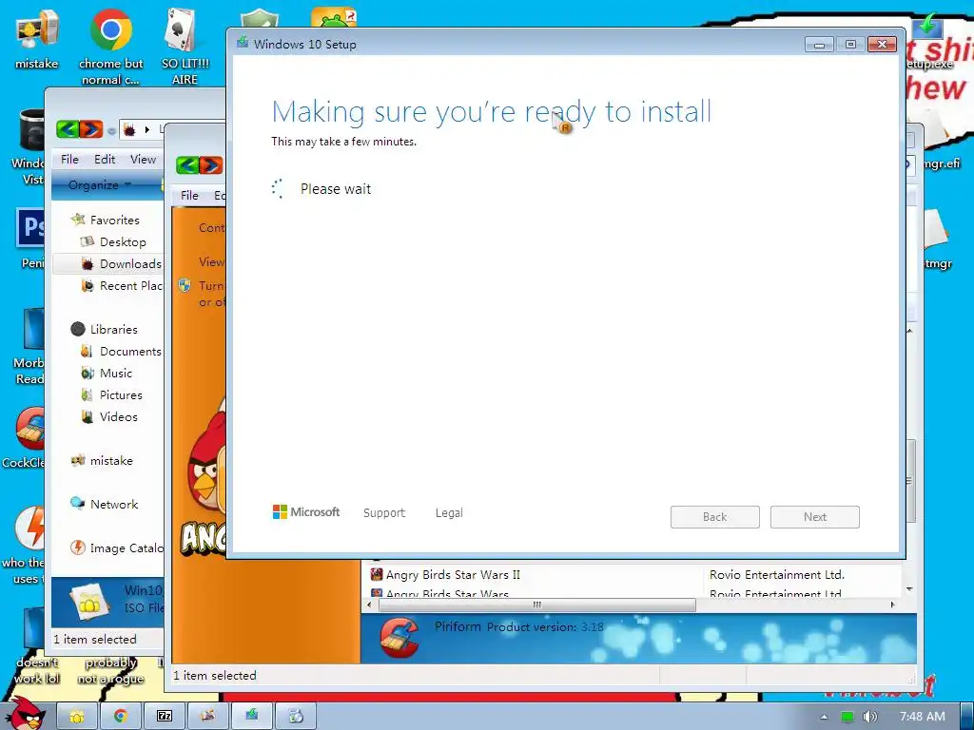Click the Windows 10 Setup title bar icon
This screenshot has width=974, height=730.
click(243, 44)
